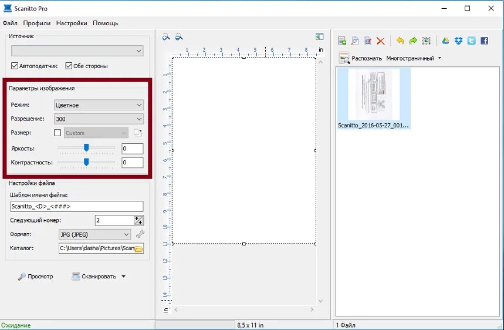Upload to Google Drive icon
The image size is (504, 330).
pyautogui.click(x=445, y=41)
